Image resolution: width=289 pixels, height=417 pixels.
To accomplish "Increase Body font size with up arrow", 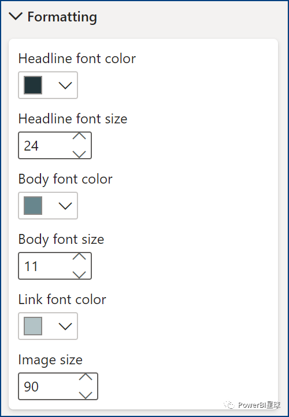I will point(79,257).
